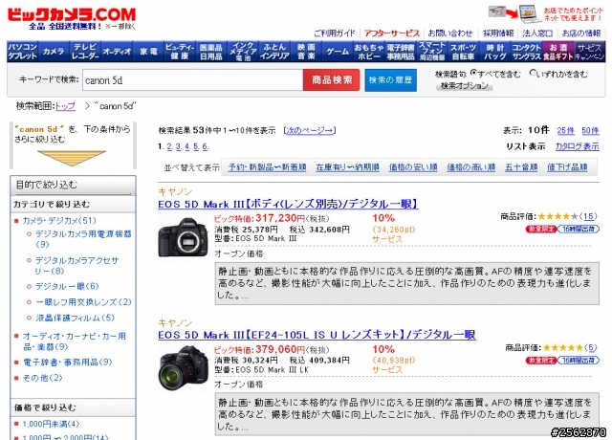Sort by 値下げ品順
Image resolution: width=612 pixels, height=440 pixels.
tap(567, 167)
